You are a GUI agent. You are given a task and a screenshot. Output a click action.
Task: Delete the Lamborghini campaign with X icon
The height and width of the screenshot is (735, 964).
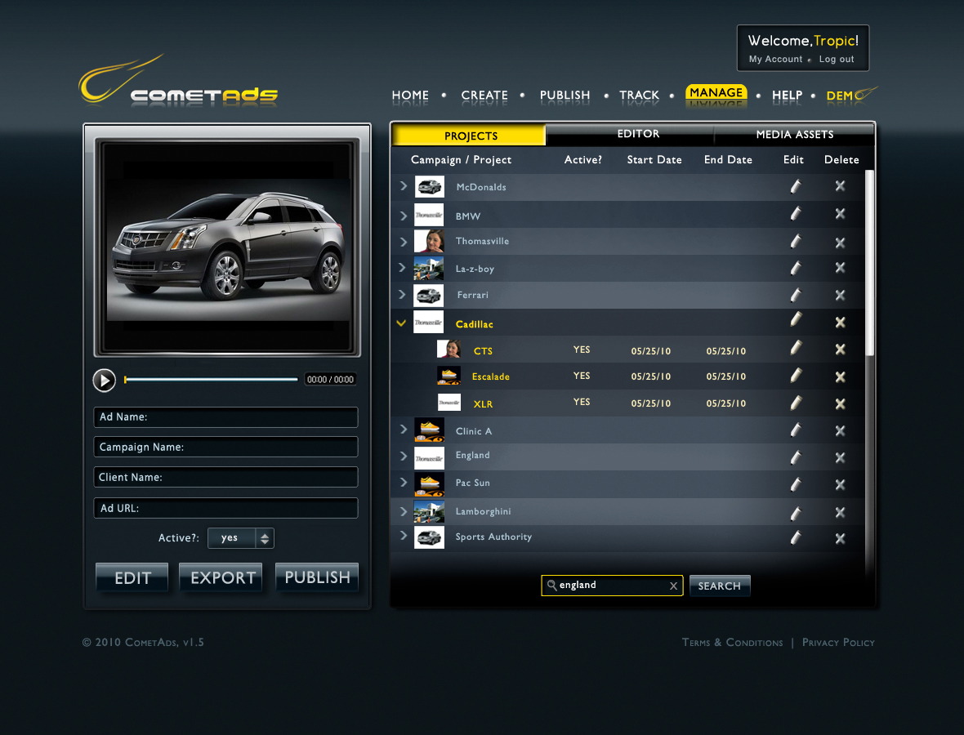(x=840, y=512)
